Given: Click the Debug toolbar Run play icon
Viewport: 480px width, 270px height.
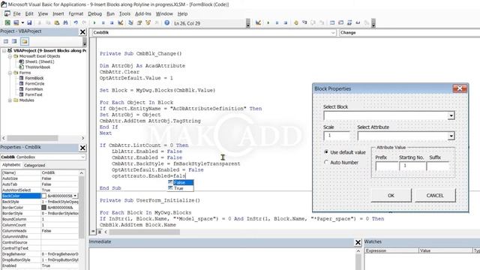Looking at the screenshot, I should click(268, 22).
